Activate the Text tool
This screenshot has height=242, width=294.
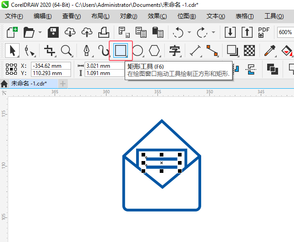tap(175, 50)
